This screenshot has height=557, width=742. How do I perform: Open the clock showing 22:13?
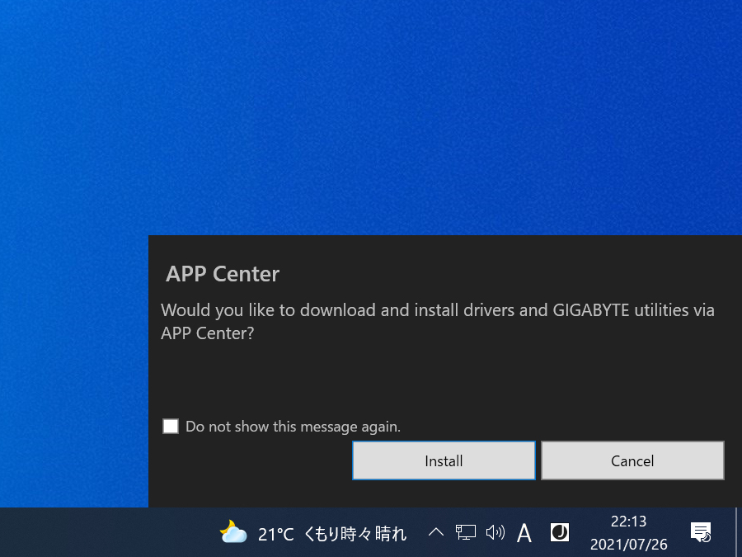[x=628, y=532]
